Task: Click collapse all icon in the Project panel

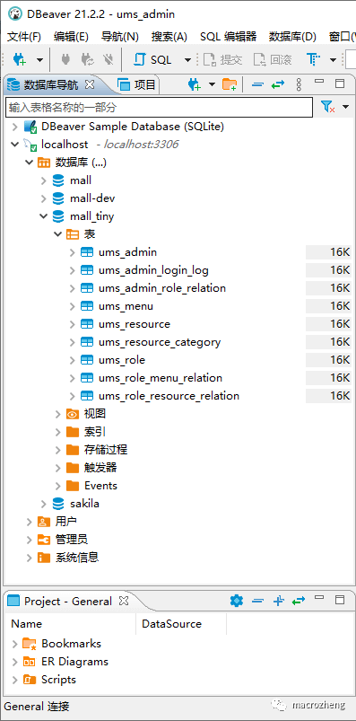Action: pos(257,601)
